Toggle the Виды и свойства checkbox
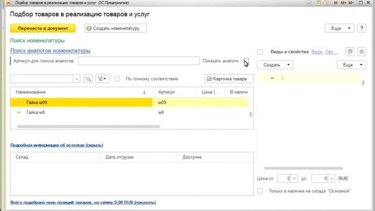 pyautogui.click(x=260, y=52)
